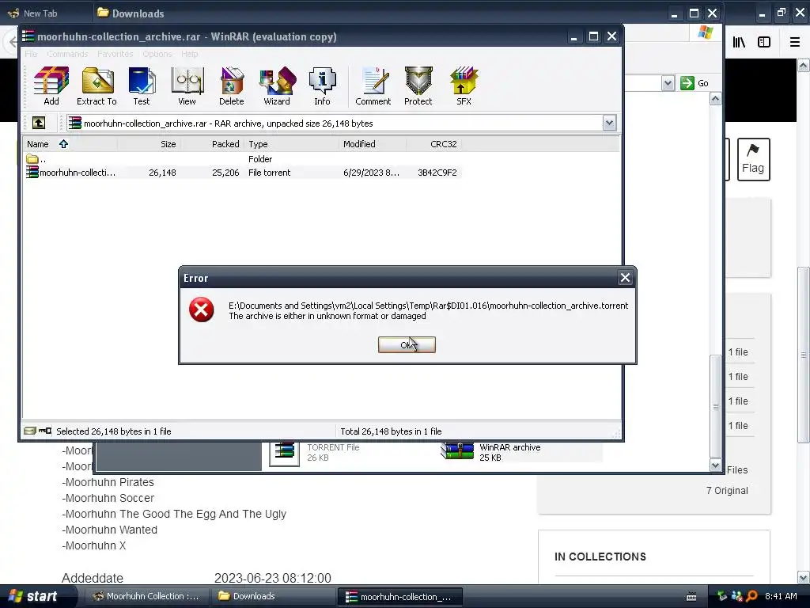Click the drive icon in WinRAR status bar

[30, 431]
